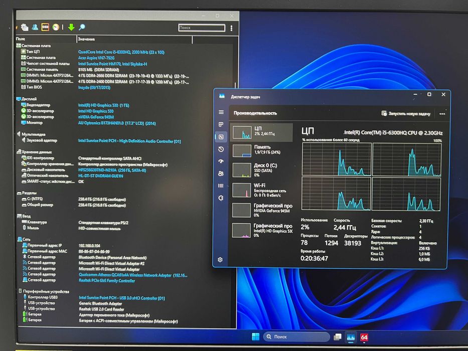This screenshot has height=351, width=468.
Task: Open the USB 3.0 xHCI Controller link
Action: click(122, 298)
